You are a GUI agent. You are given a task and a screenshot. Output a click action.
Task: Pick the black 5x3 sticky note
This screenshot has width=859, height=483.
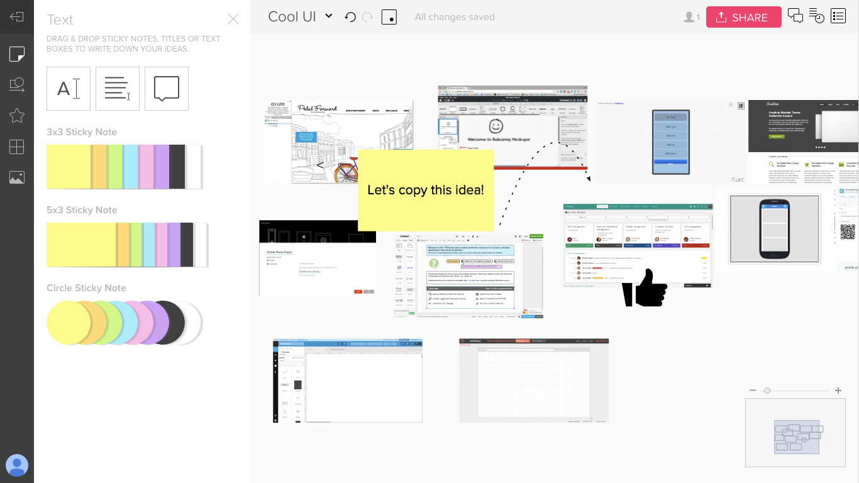pyautogui.click(x=187, y=245)
